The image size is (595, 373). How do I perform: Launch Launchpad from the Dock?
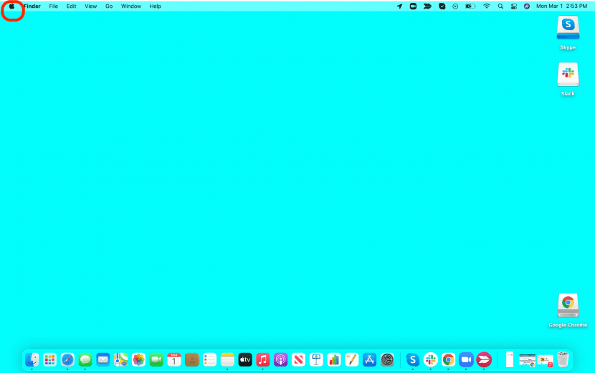[x=50, y=359]
